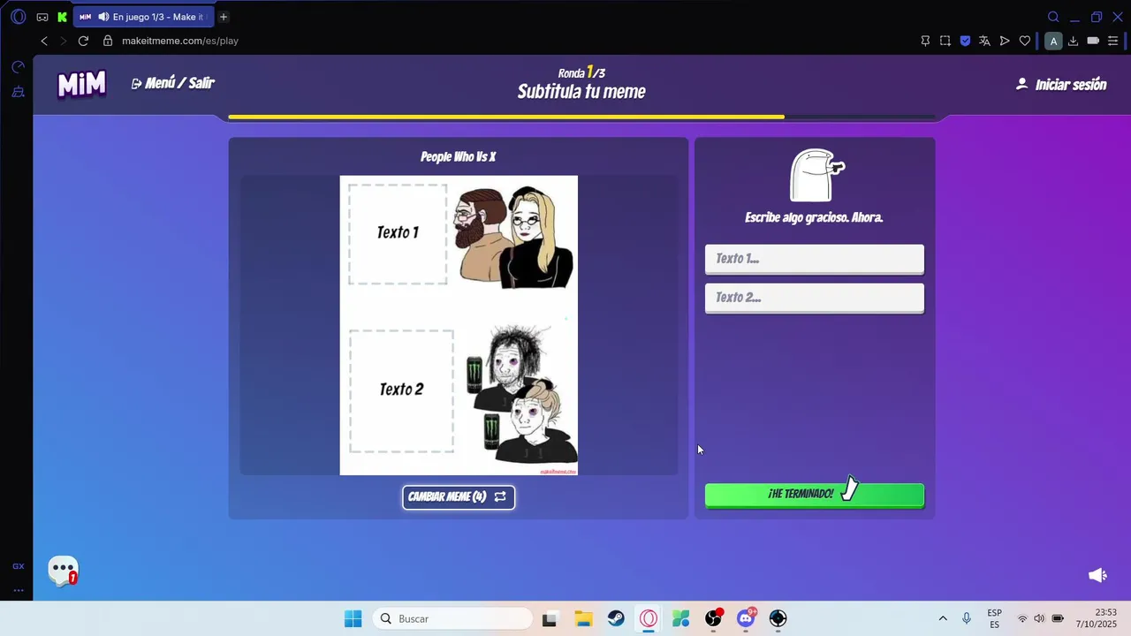Click the GX sidebar button
1131x636 pixels.
(18, 566)
